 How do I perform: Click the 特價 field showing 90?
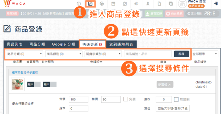(111, 100)
